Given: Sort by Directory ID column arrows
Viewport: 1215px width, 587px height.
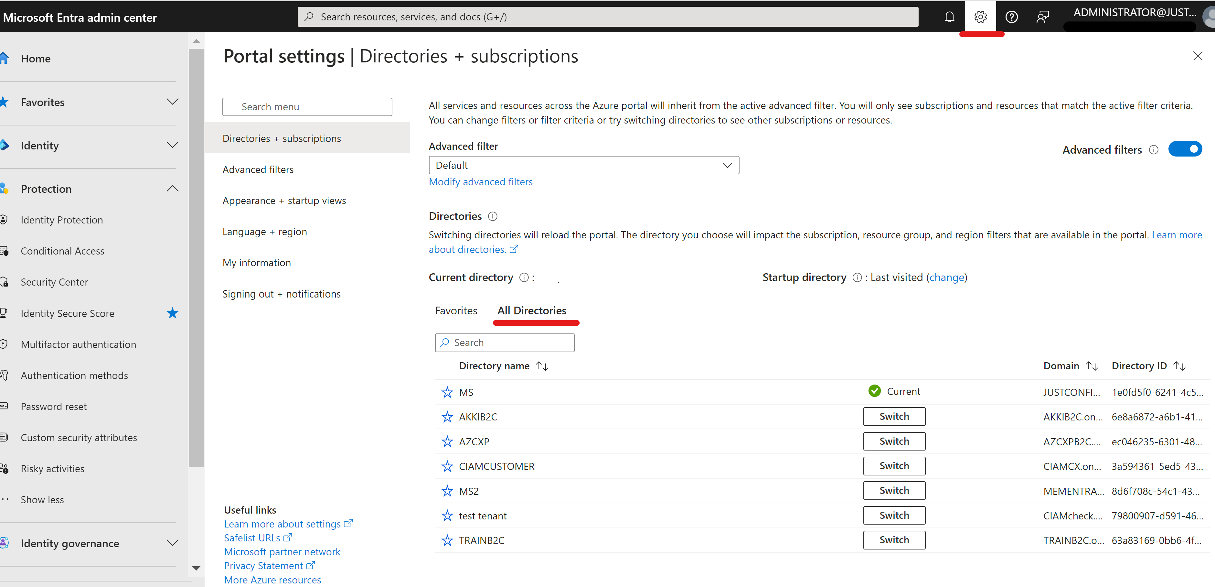Looking at the screenshot, I should (x=1180, y=366).
